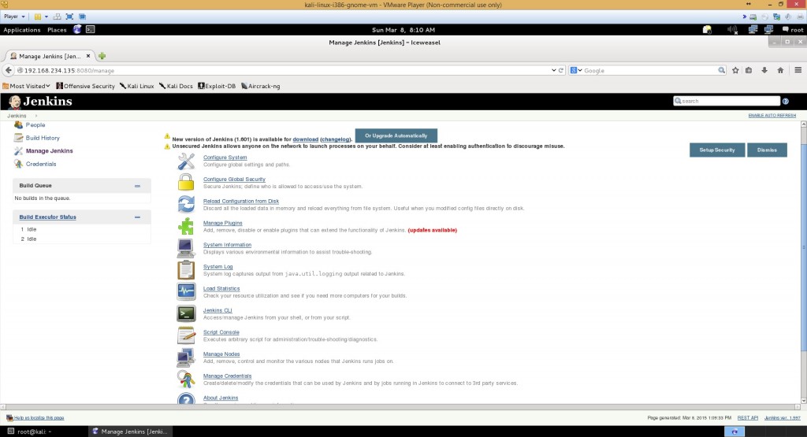This screenshot has width=807, height=437.
Task: Open the Configure System link
Action: (225, 157)
